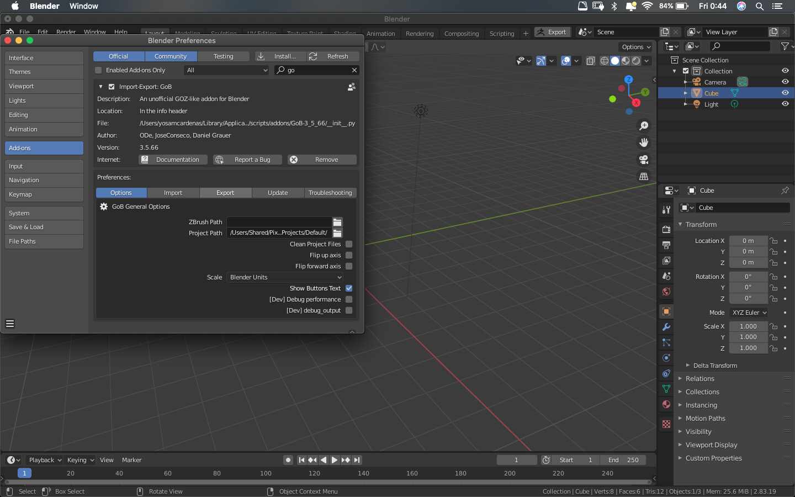Open the Modifiers wrench properties tab
The height and width of the screenshot is (497, 795).
(x=666, y=327)
